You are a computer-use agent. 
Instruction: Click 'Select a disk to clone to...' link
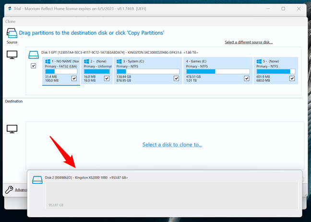click(x=172, y=145)
